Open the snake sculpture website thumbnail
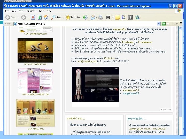Screen dimensions: 186x139 pyautogui.click(x=35, y=50)
